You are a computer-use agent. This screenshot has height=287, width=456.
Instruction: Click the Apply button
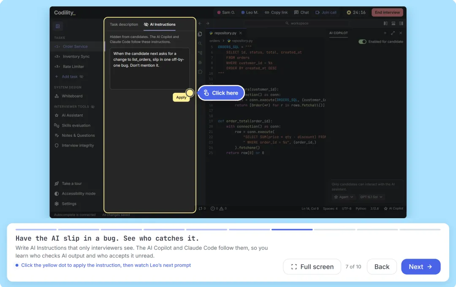point(181,97)
